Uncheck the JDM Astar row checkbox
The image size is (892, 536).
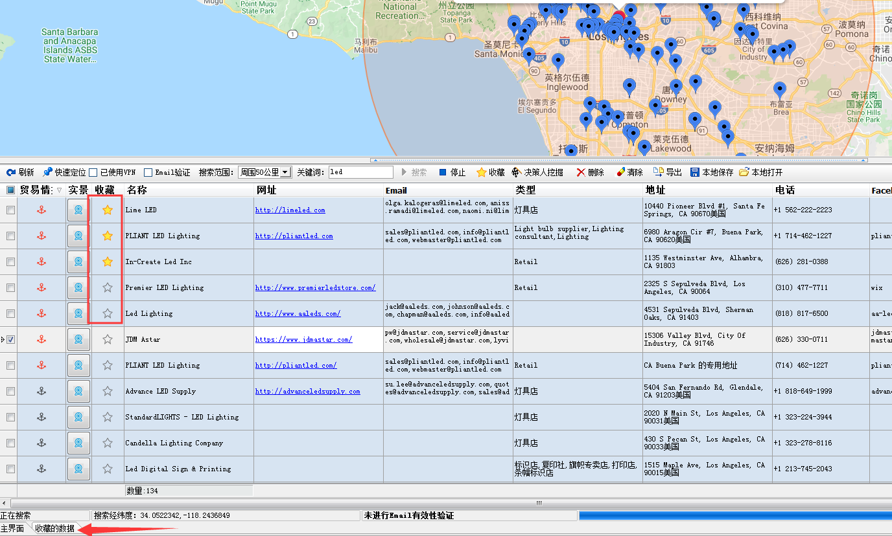[x=10, y=339]
